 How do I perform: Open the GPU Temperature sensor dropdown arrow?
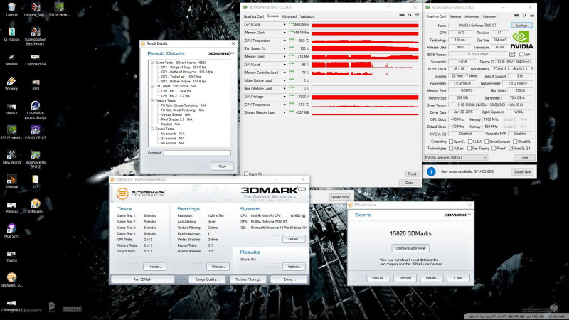click(x=284, y=41)
